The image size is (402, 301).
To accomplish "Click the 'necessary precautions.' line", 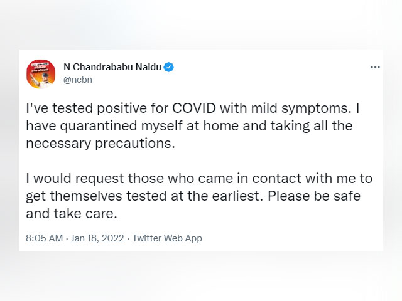I will (x=100, y=144).
